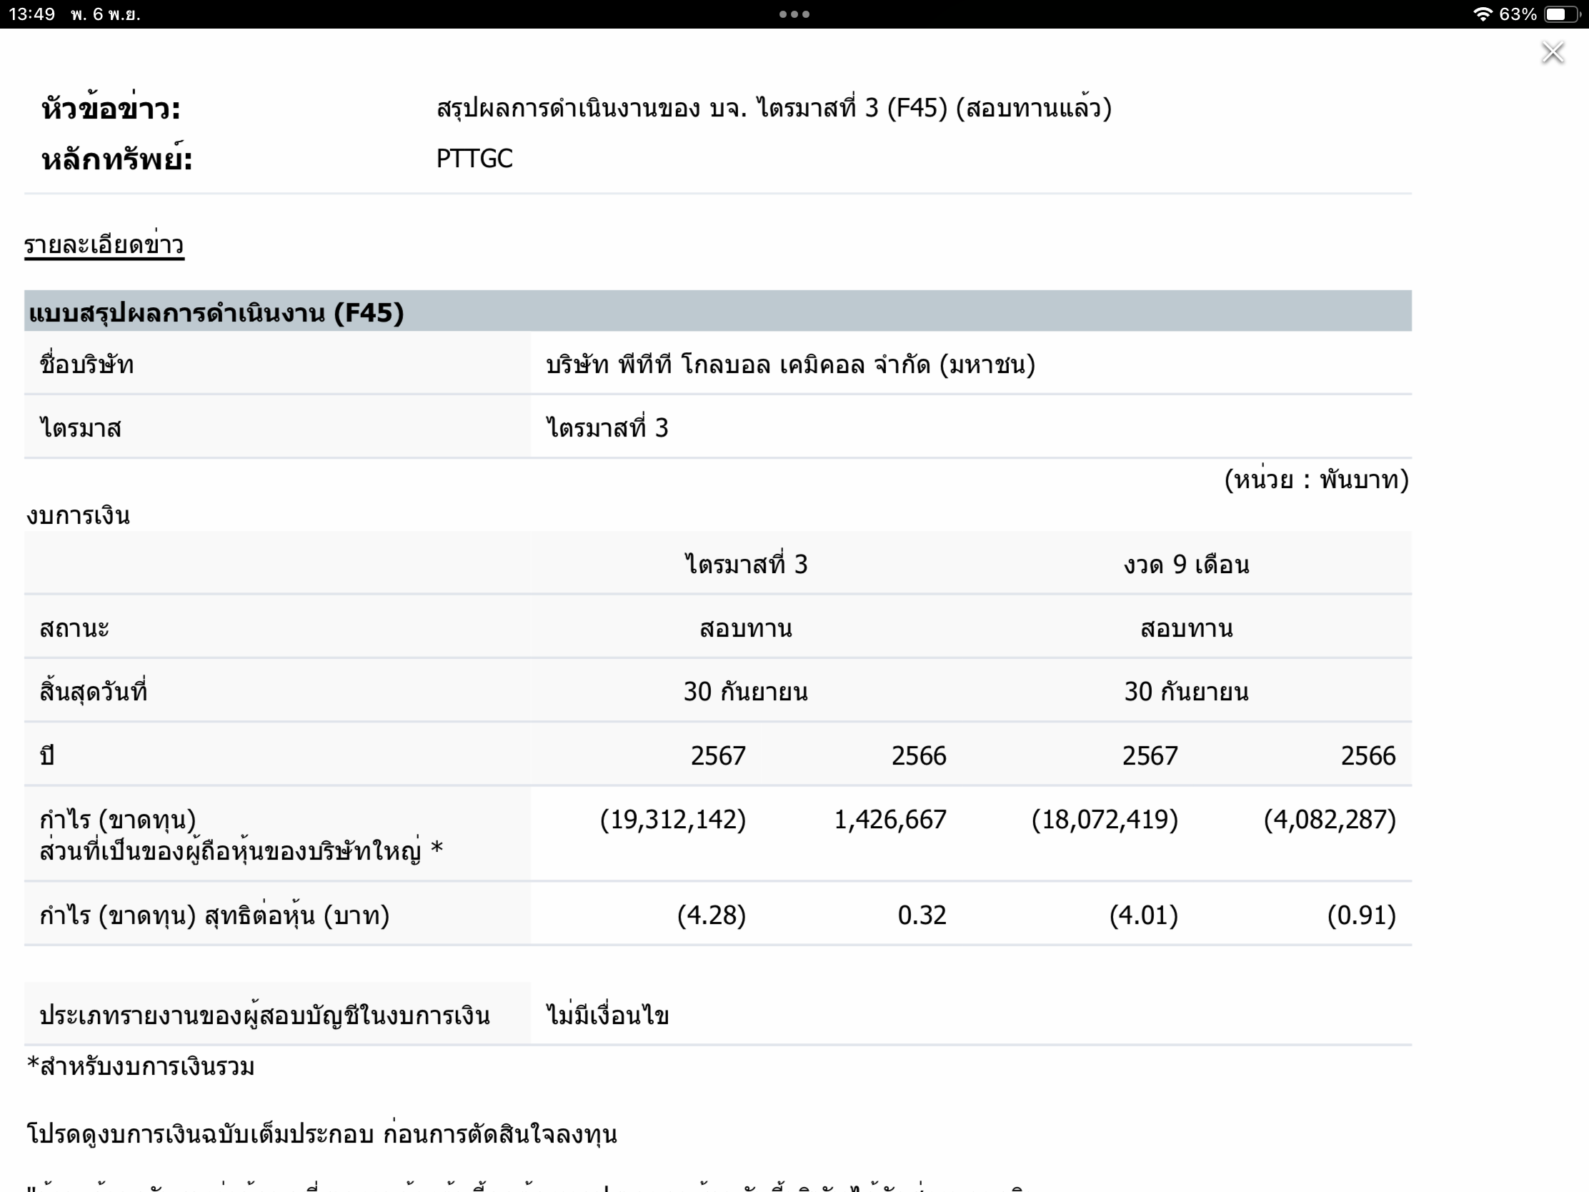Viewport: 1589px width, 1192px height.
Task: Tap the three-dot multitasking indicator at top
Action: point(795,14)
